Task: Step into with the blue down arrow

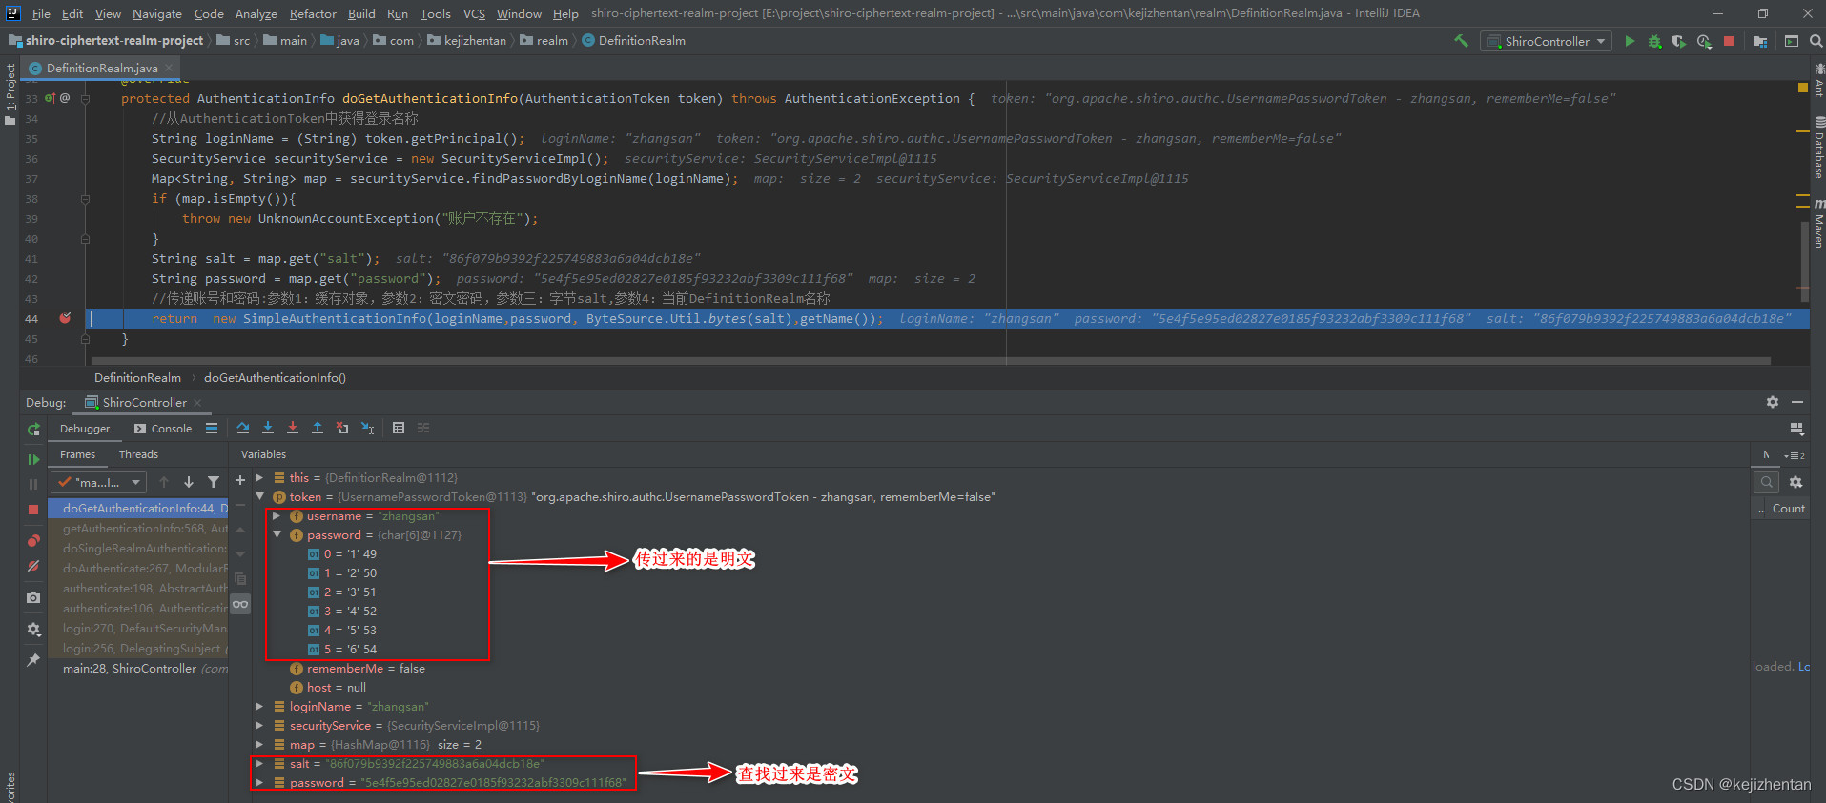Action: coord(268,428)
